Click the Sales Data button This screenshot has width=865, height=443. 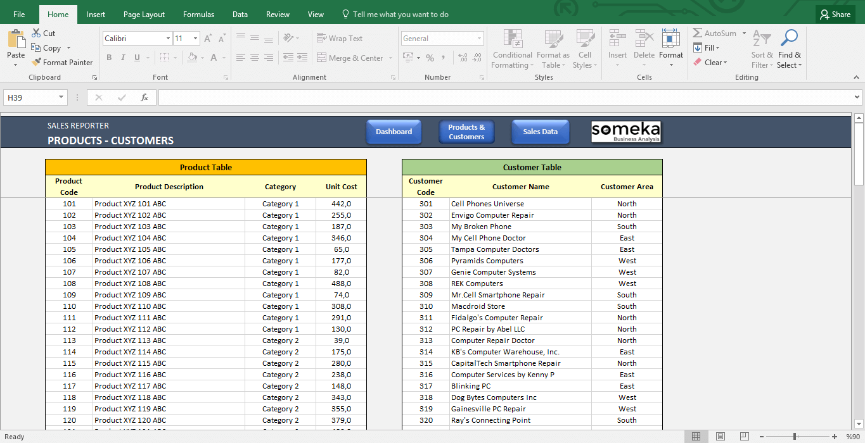(x=540, y=132)
